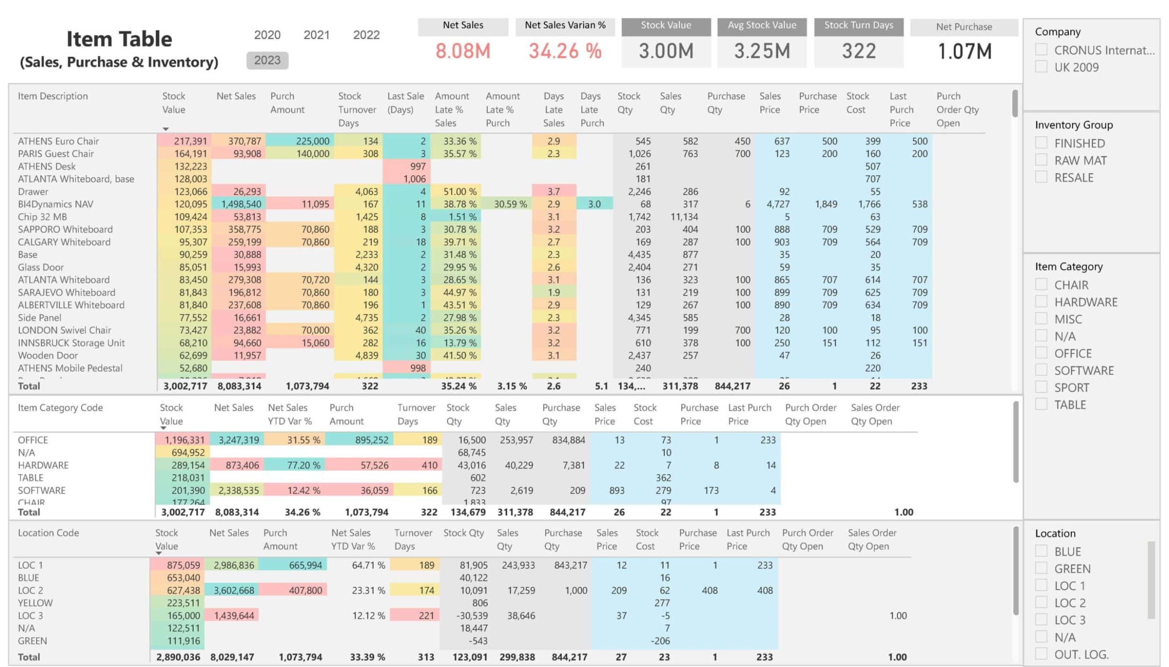Click the Net Purchase KPI card

coord(964,43)
